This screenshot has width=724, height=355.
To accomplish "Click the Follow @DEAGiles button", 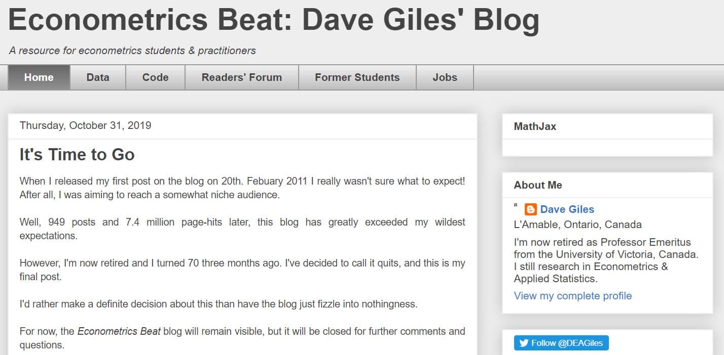I will pos(561,343).
